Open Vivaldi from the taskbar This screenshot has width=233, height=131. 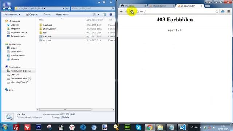tap(27, 127)
